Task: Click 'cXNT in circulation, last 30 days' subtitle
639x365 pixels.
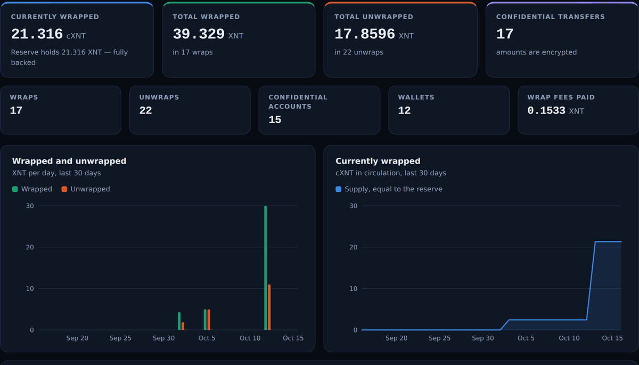Action: click(391, 173)
